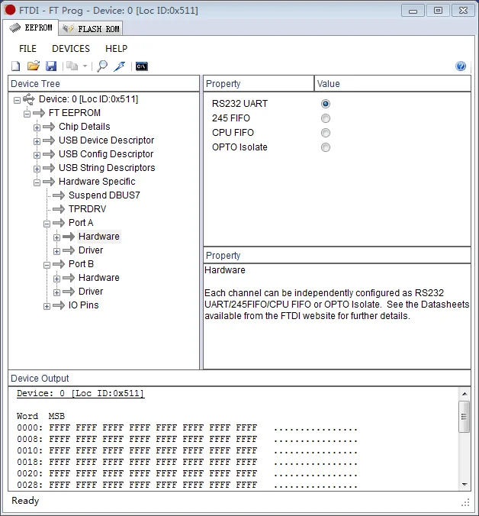The height and width of the screenshot is (516, 479).
Task: Click the USB icon beside Device: 0
Action: coord(29,99)
